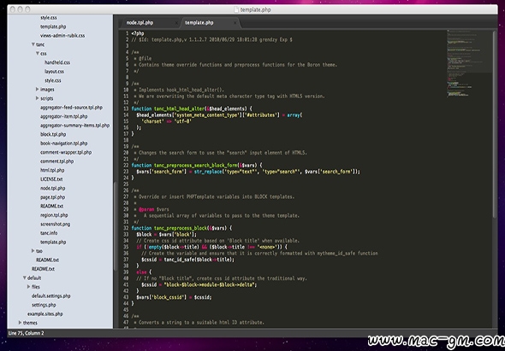Expand the tao folder

33,250
